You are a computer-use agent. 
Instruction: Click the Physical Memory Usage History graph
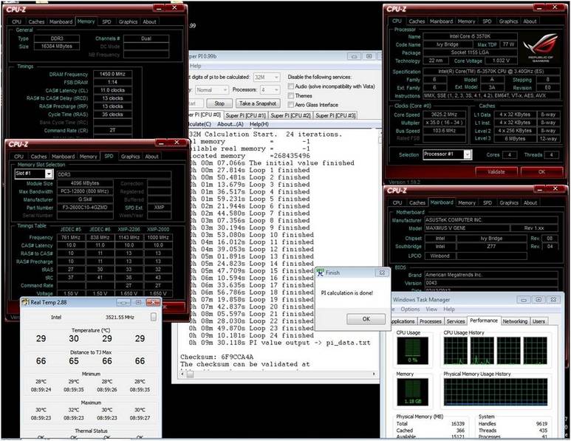[496, 392]
